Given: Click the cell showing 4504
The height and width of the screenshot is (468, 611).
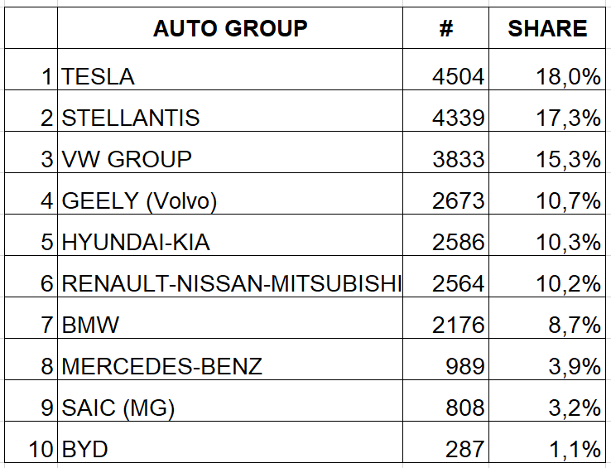Looking at the screenshot, I should pyautogui.click(x=445, y=70).
